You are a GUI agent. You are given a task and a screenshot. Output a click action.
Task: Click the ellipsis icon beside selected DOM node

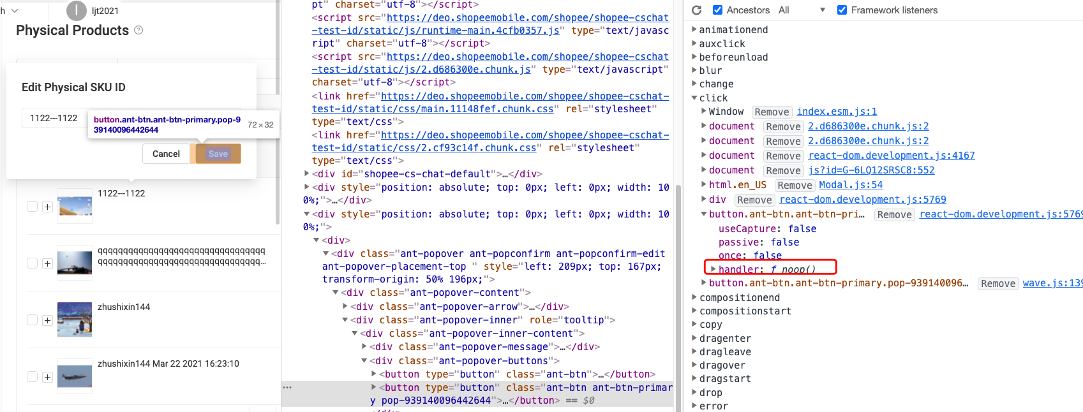click(287, 387)
